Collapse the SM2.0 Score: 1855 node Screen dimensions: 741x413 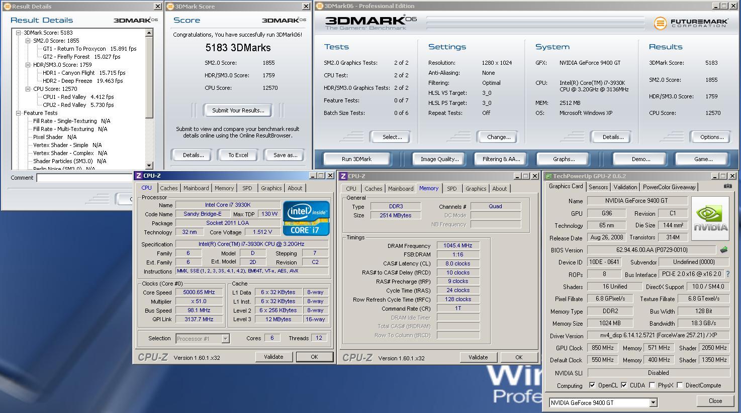coord(28,41)
